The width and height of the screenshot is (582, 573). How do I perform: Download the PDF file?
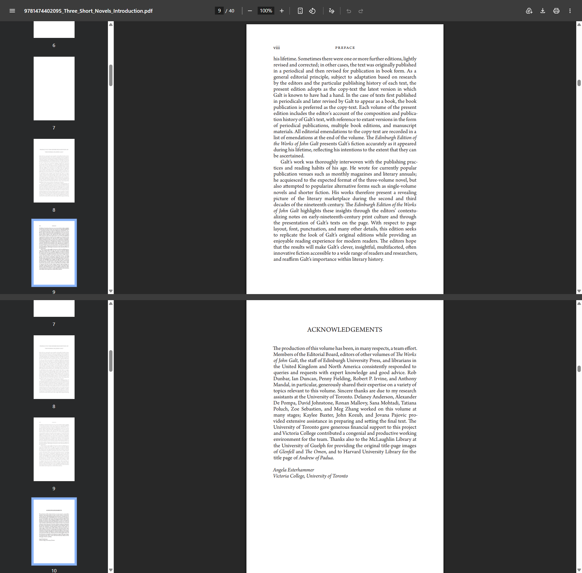point(543,11)
